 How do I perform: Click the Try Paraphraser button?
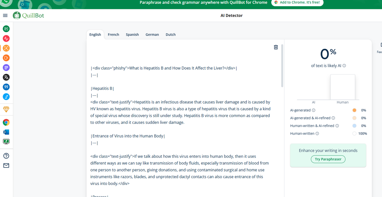[328, 159]
